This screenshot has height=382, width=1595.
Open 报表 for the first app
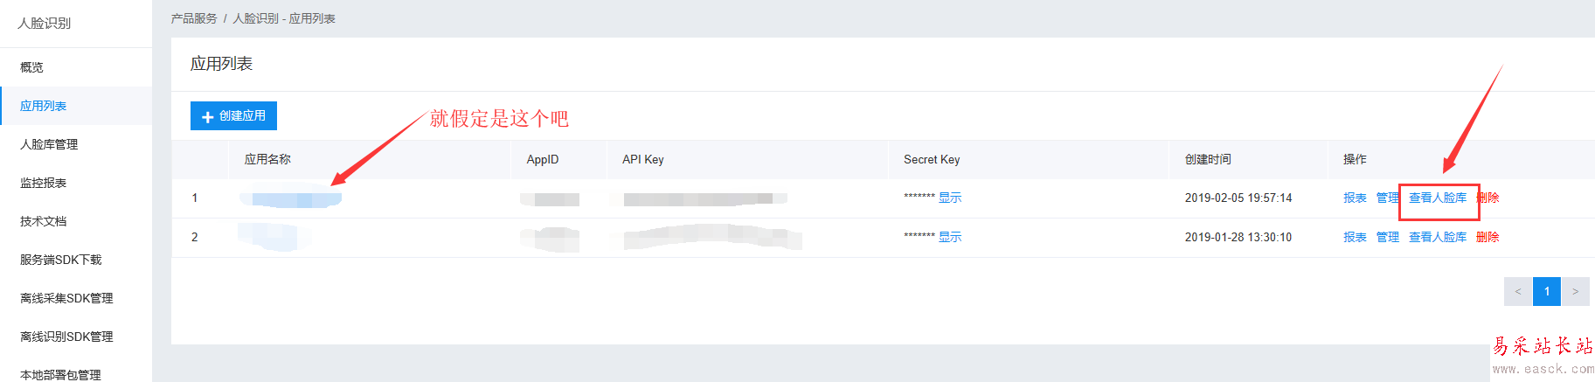[x=1355, y=198]
